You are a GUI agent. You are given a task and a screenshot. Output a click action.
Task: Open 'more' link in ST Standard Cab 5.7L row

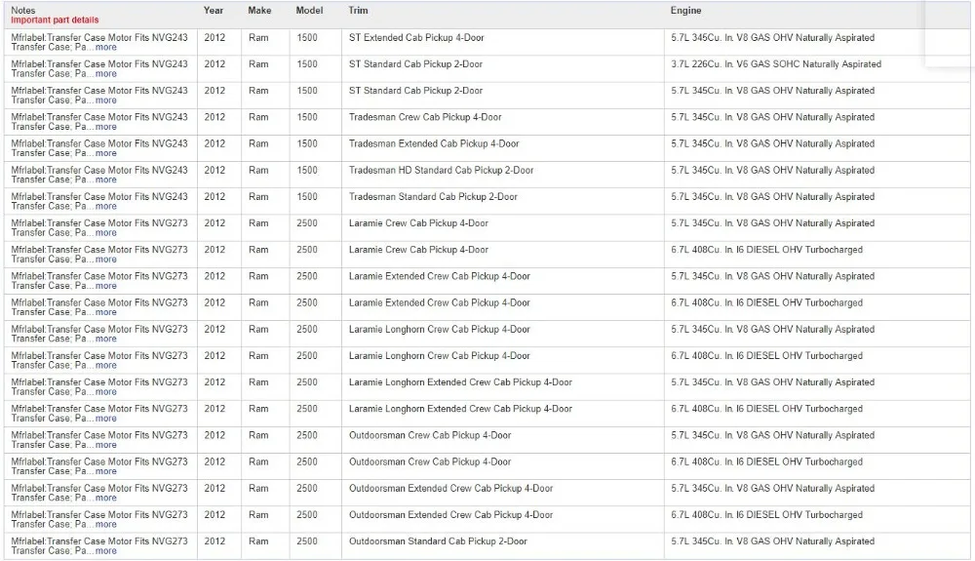105,100
